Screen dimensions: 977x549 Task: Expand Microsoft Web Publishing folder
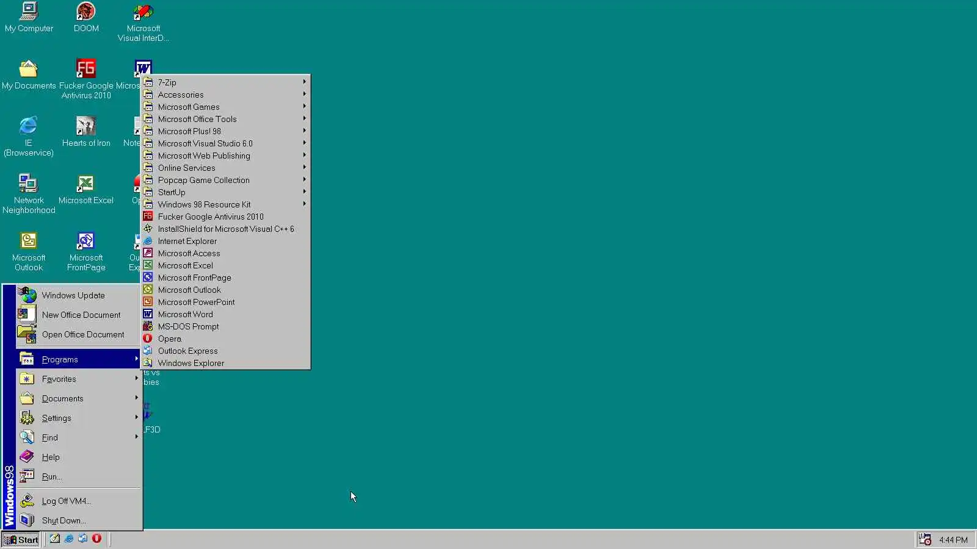click(225, 156)
